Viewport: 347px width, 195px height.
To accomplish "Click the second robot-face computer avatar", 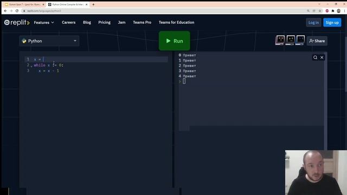I will pos(291,40).
